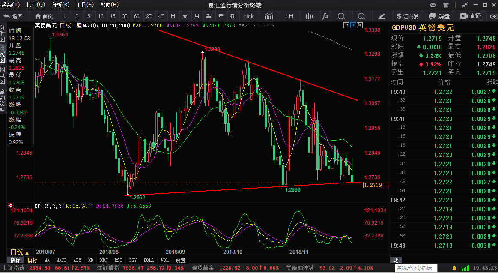
Task: Open the mail messages icon
Action: [x=433, y=5]
